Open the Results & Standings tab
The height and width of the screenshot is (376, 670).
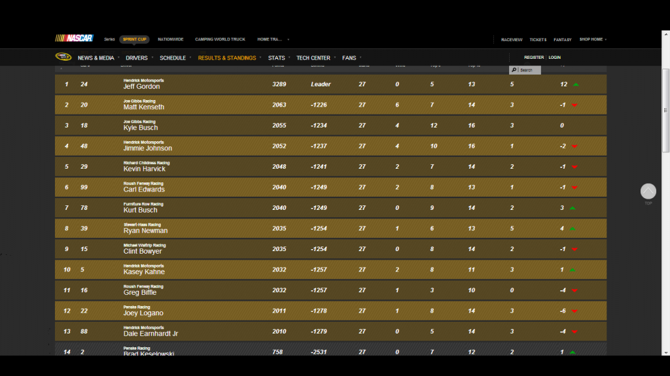click(227, 58)
